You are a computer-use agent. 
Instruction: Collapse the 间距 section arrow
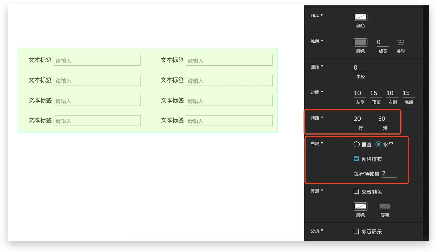(322, 118)
